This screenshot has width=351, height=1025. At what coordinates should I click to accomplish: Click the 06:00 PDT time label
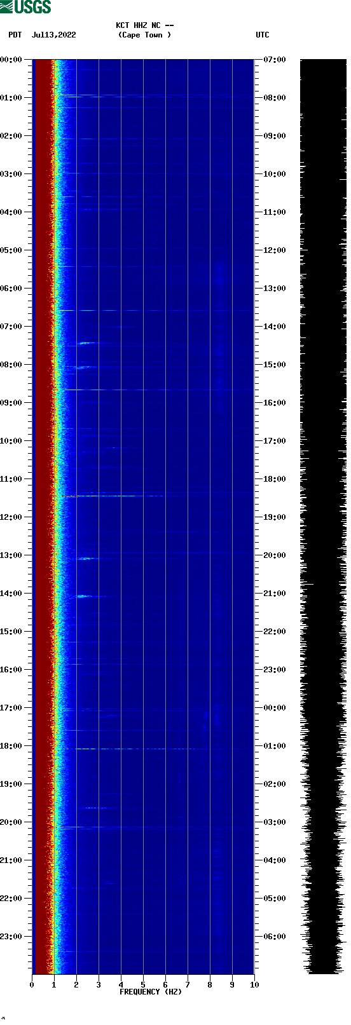[11, 288]
